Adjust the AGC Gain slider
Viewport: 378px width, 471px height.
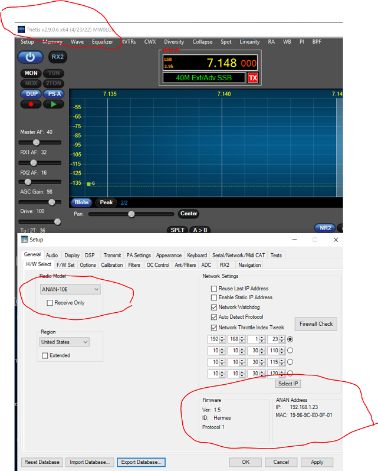pyautogui.click(x=40, y=202)
